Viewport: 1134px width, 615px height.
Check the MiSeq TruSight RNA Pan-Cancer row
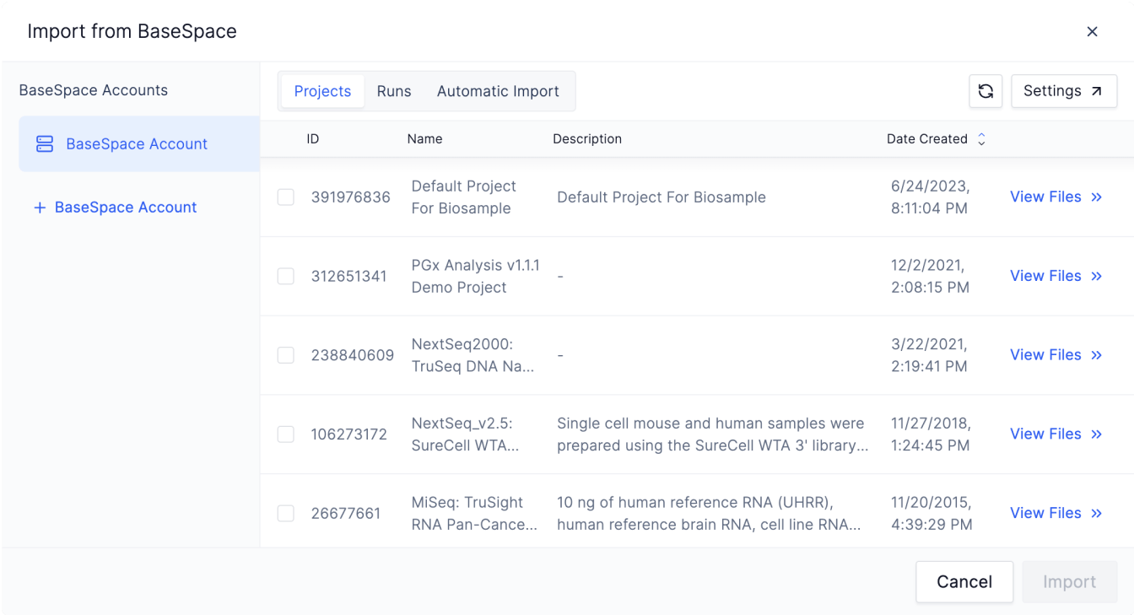pos(286,513)
